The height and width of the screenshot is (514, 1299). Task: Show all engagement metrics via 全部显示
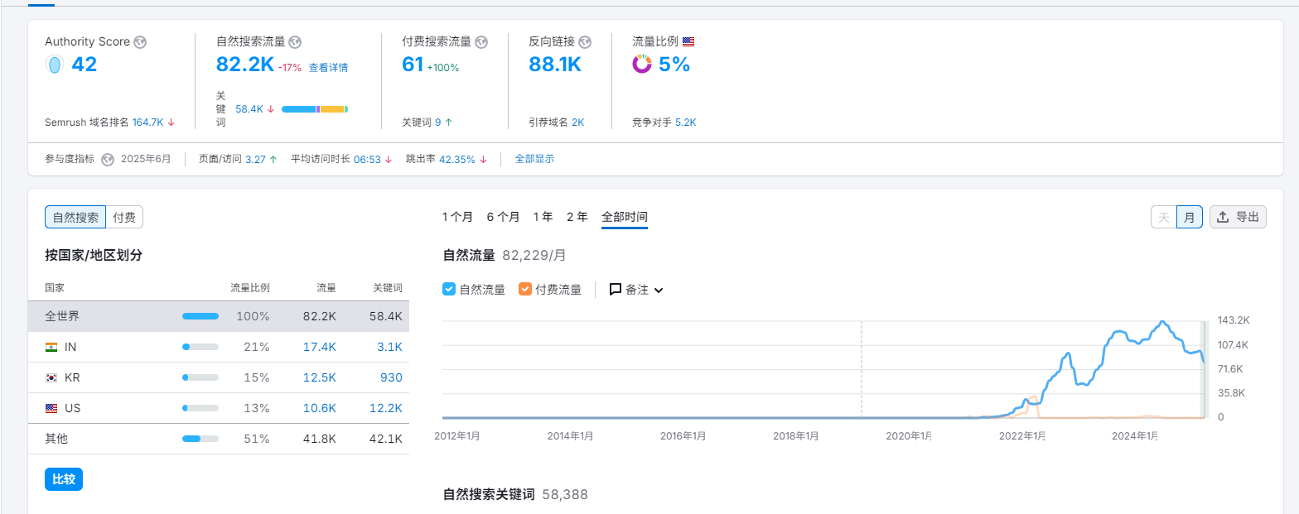534,159
